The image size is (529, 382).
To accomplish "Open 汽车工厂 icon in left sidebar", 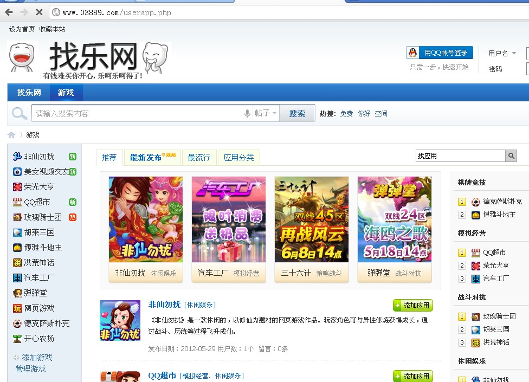I will (x=17, y=278).
